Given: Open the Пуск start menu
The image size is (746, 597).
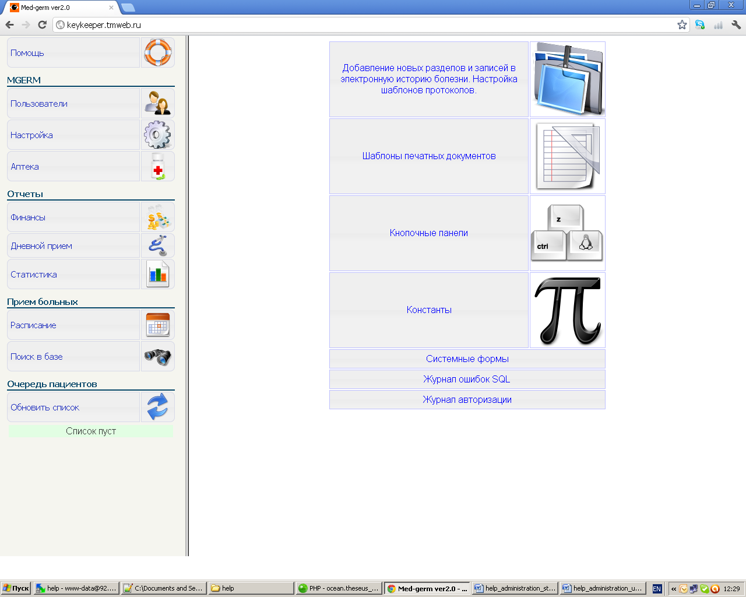Looking at the screenshot, I should click(x=16, y=588).
